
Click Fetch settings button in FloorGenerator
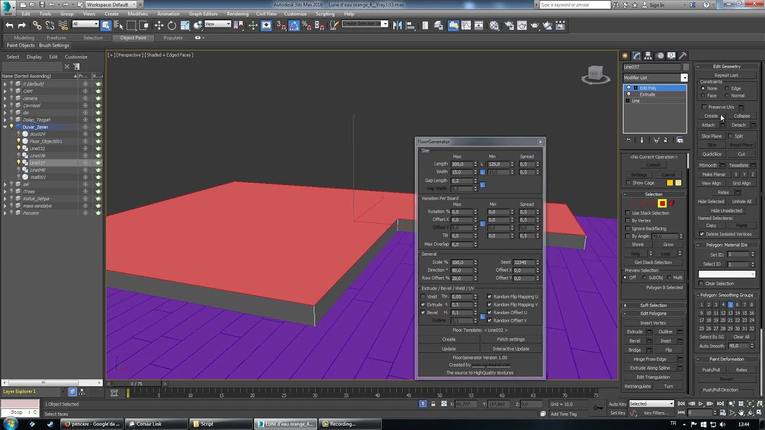coord(510,339)
